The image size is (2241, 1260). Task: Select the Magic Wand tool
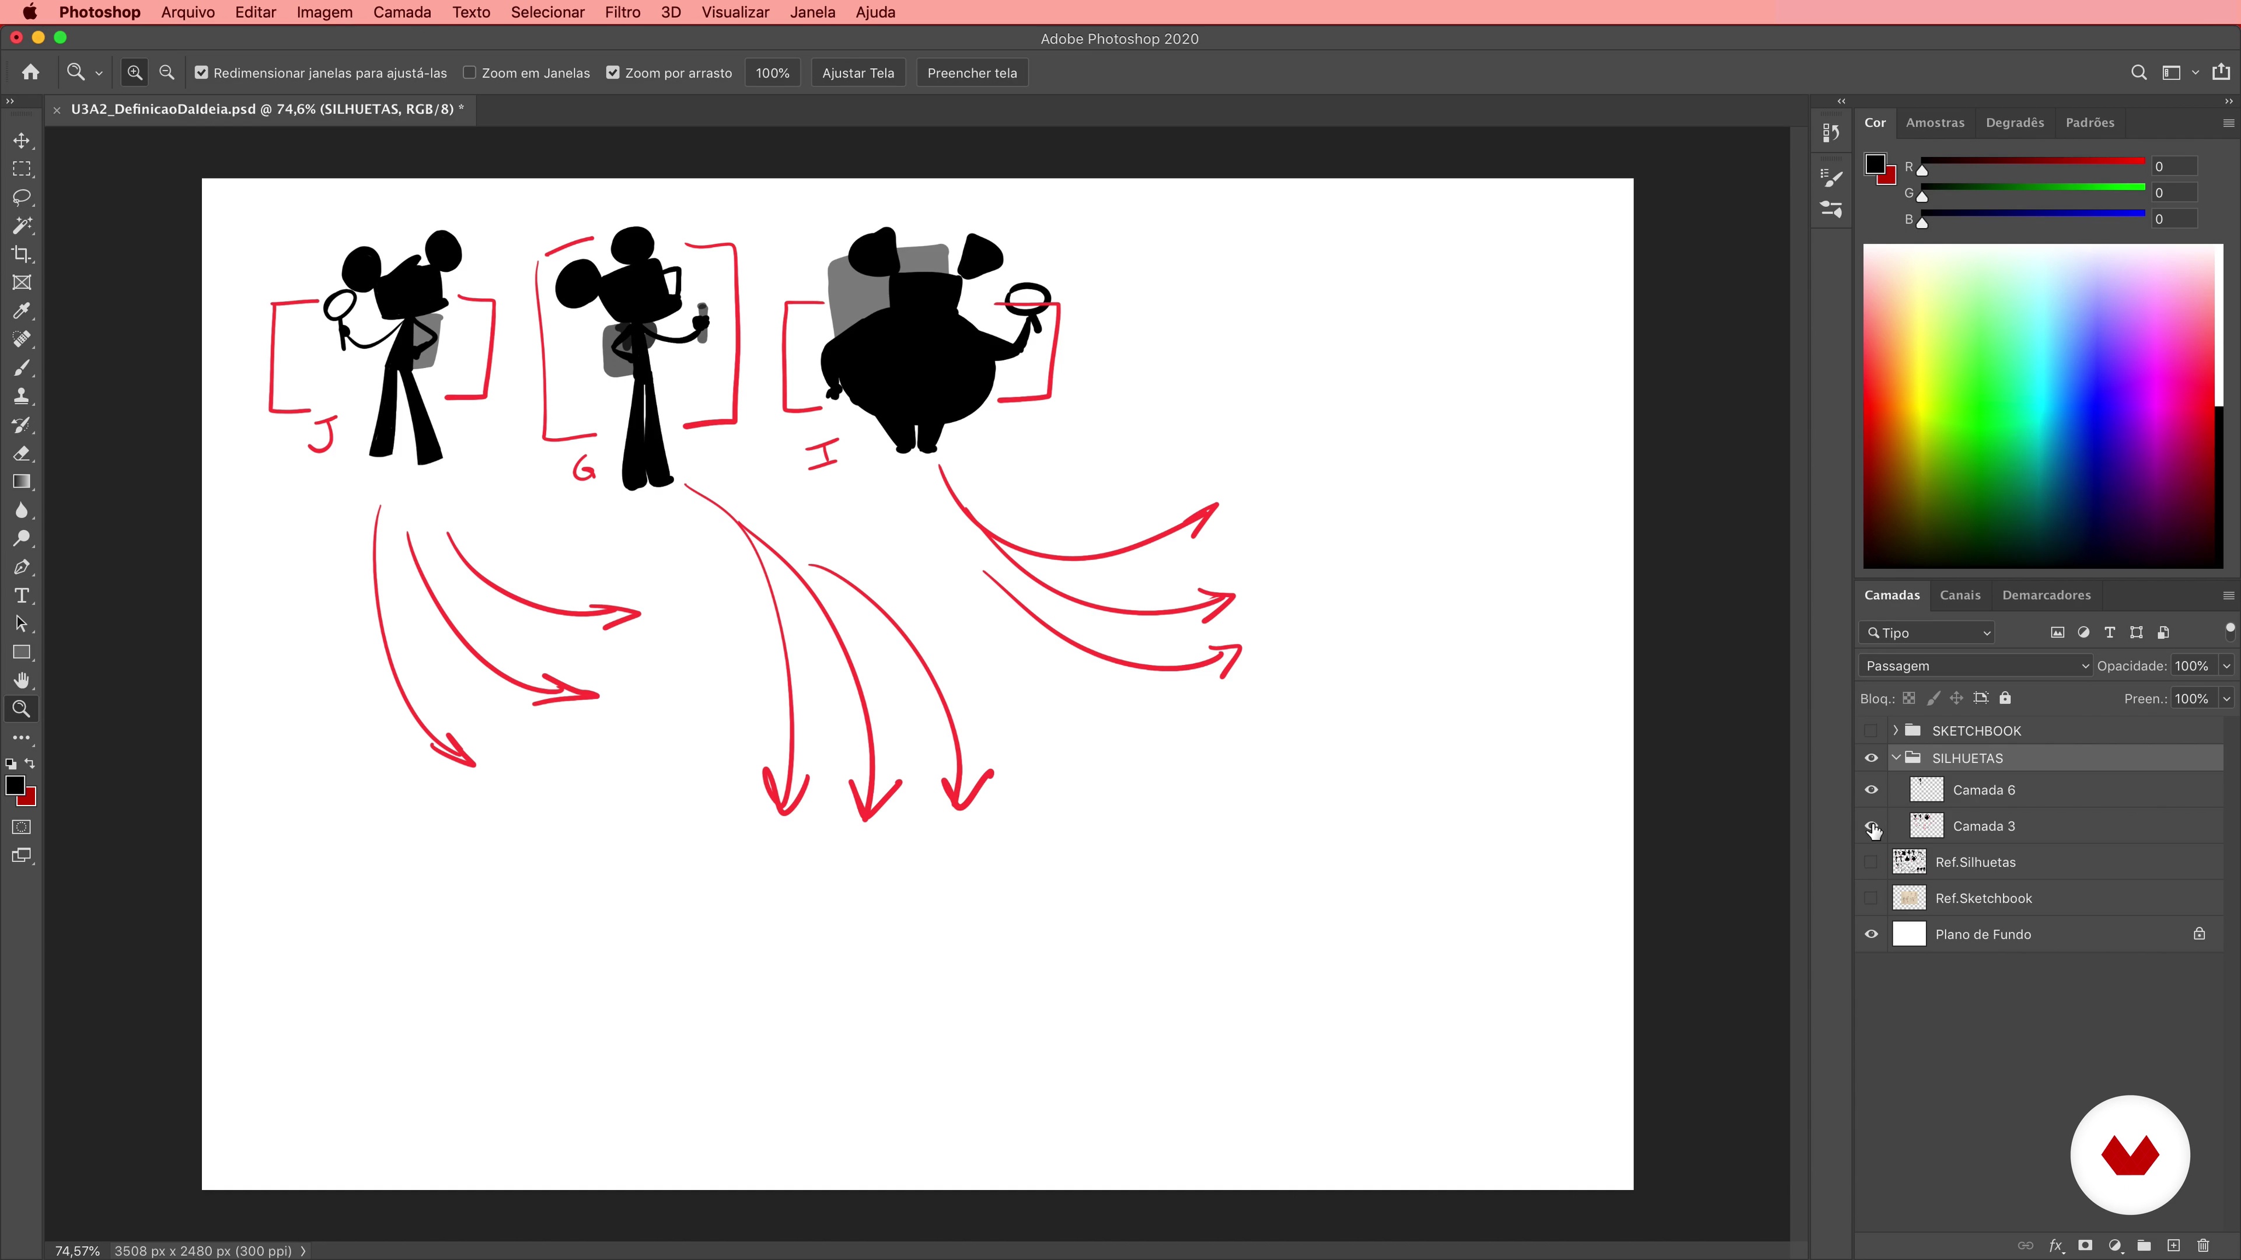click(x=22, y=226)
